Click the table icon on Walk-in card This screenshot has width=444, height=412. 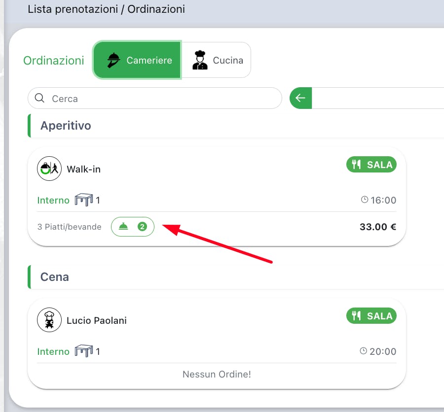pos(84,200)
